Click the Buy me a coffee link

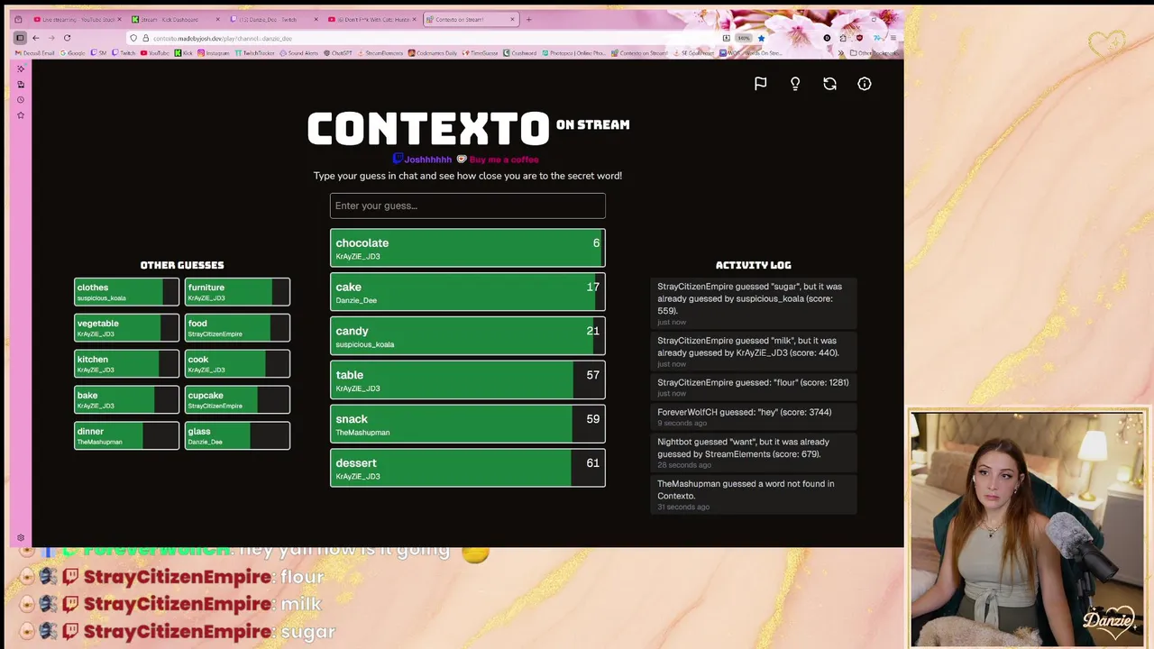tap(498, 160)
